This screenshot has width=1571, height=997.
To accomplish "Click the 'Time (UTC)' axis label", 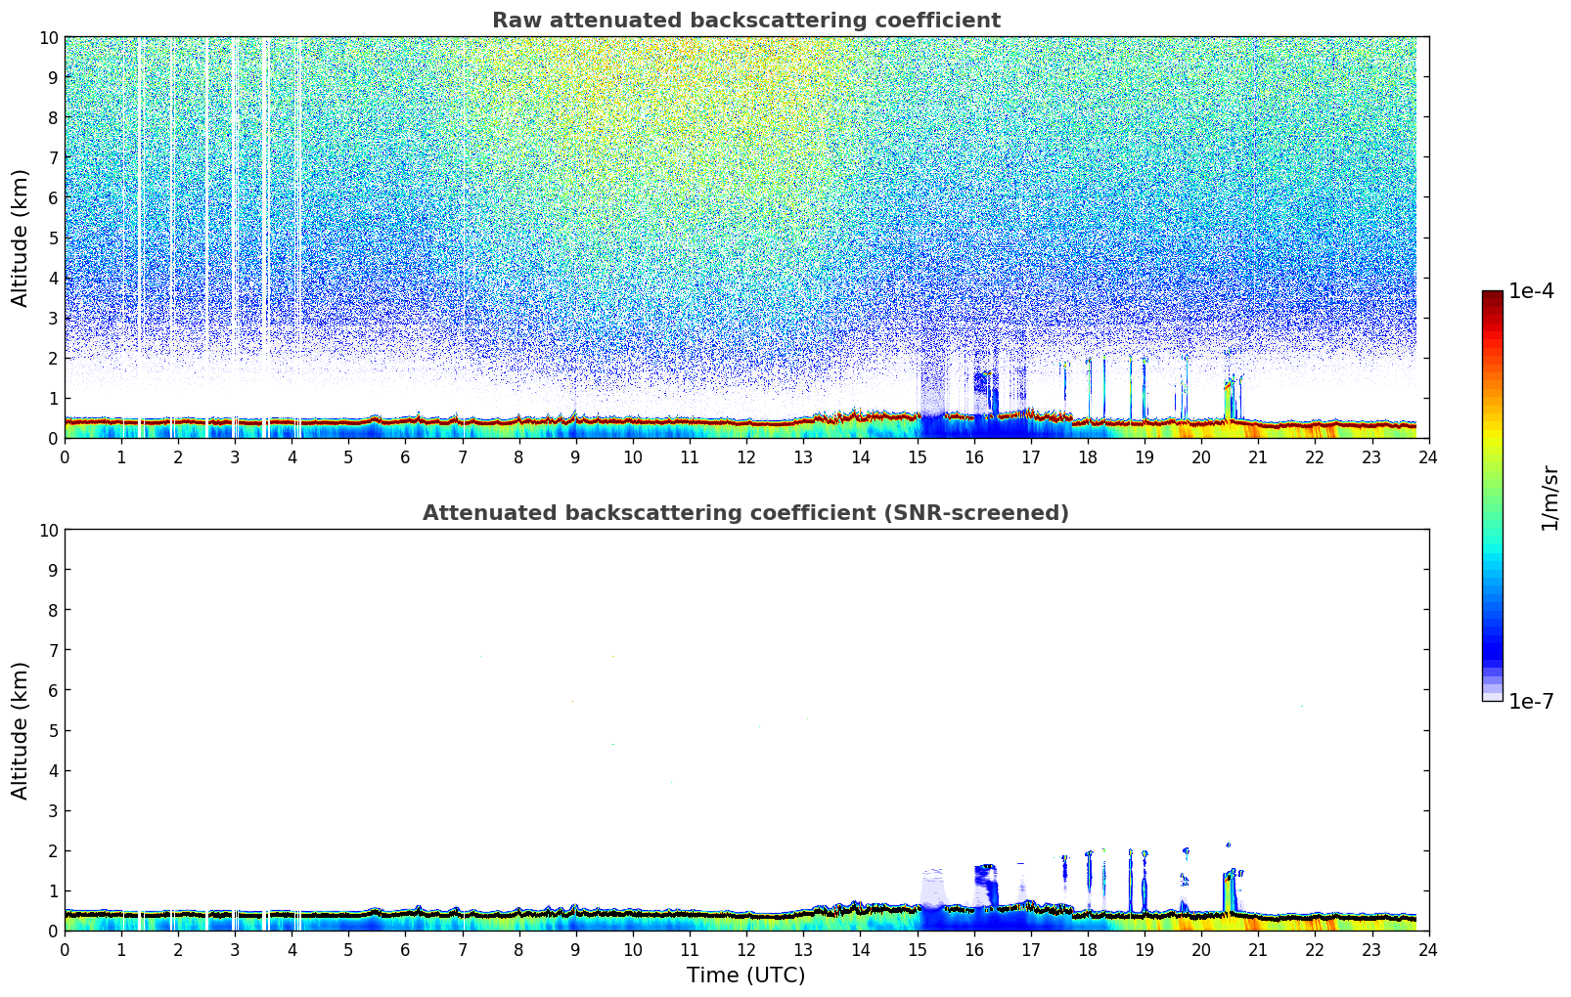I will (x=745, y=975).
